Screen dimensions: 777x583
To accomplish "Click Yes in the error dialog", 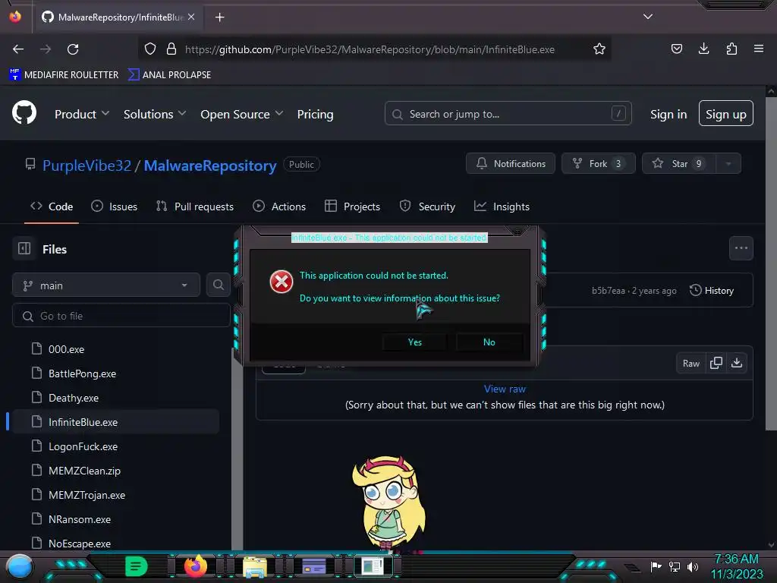I will 415,342.
